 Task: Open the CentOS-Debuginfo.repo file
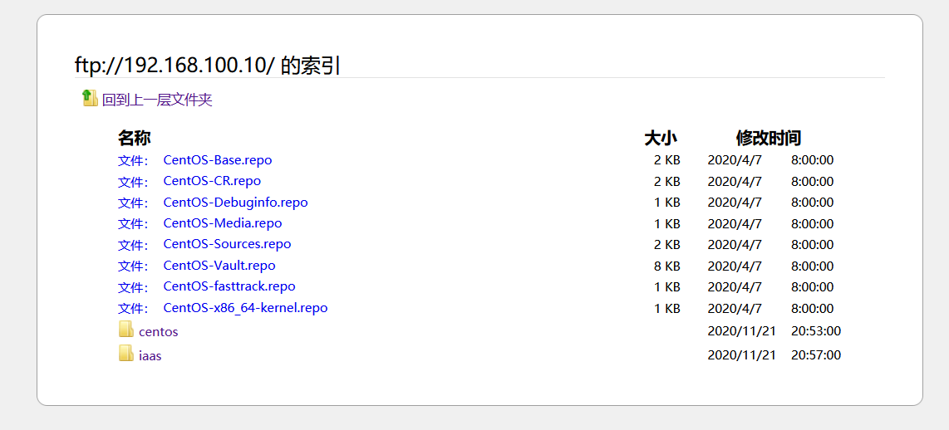pos(235,202)
